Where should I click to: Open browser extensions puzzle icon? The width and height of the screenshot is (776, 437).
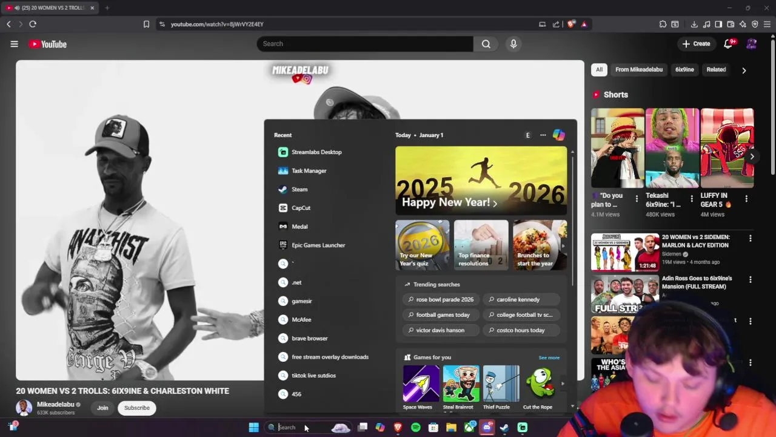tap(663, 24)
